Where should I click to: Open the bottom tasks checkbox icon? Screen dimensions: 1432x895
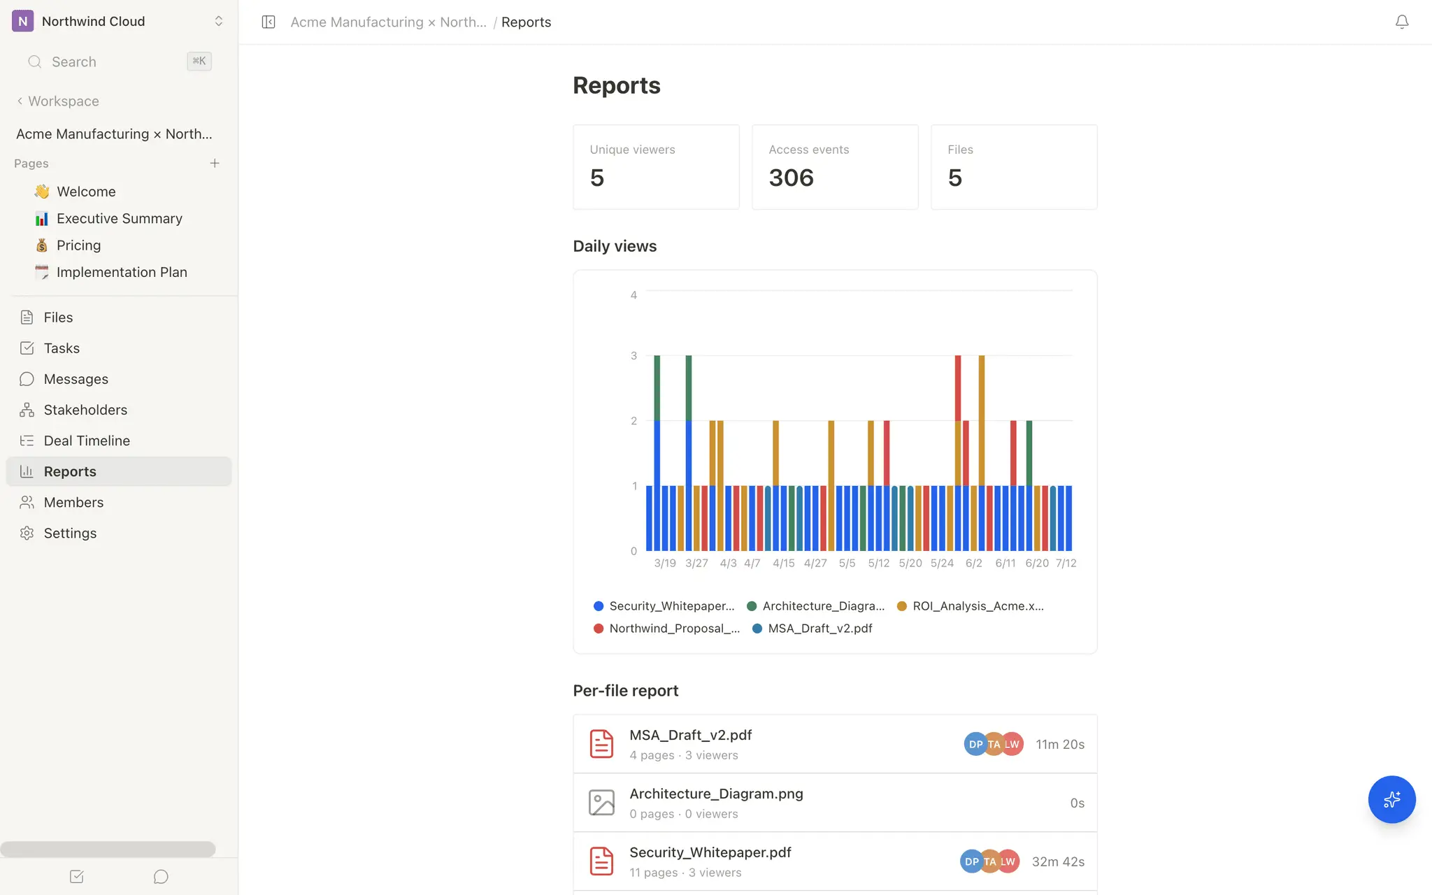pos(77,876)
